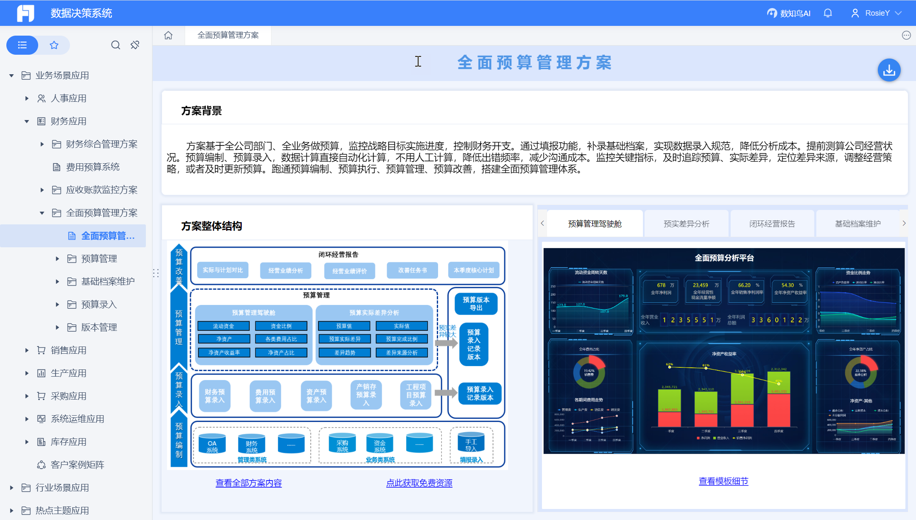Image resolution: width=916 pixels, height=520 pixels.
Task: Click the system logo icon
Action: (x=25, y=13)
